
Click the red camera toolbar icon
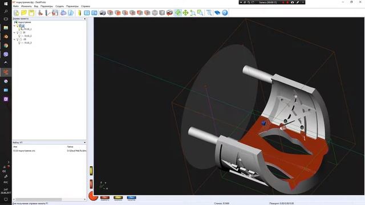click(x=170, y=13)
